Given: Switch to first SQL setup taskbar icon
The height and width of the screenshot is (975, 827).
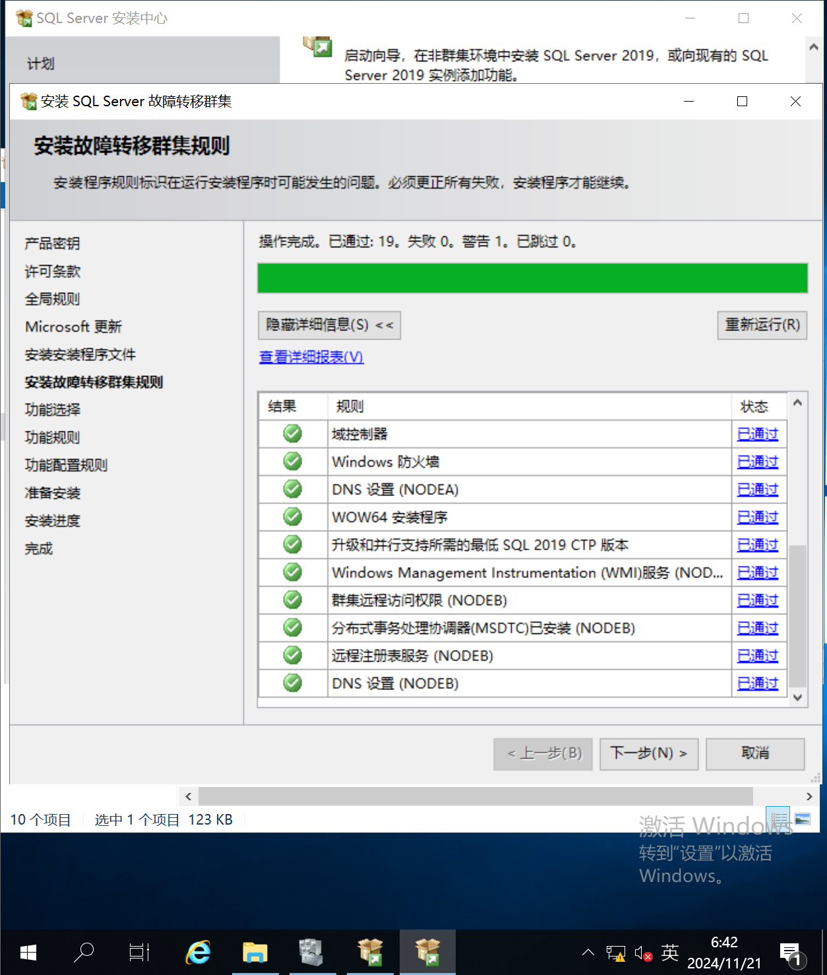Looking at the screenshot, I should pyautogui.click(x=370, y=952).
